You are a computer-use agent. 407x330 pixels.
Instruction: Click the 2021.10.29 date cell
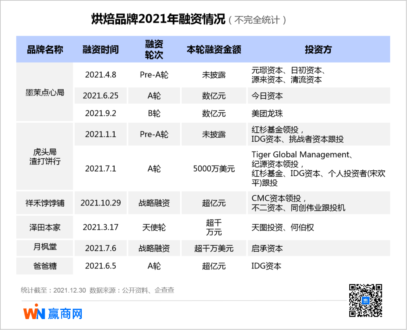pyautogui.click(x=101, y=203)
